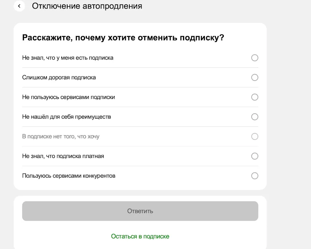Select radio button 'Не нашёл для себя преимуществ'
Screen dimensions: 311x249
pyautogui.click(x=255, y=117)
